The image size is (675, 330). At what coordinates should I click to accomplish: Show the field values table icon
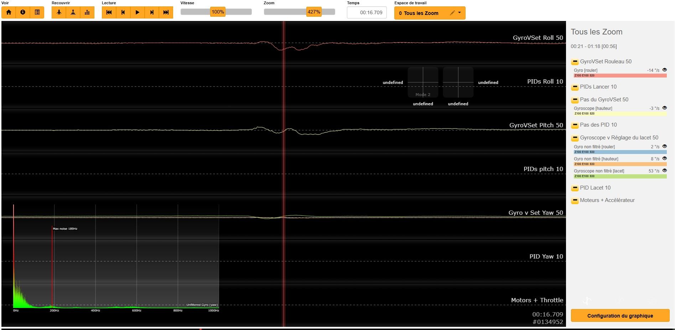[37, 12]
